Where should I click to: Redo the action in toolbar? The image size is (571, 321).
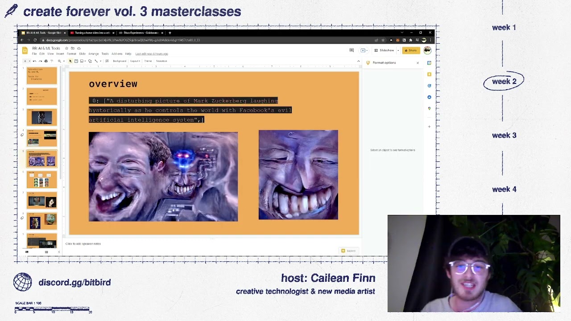(40, 61)
